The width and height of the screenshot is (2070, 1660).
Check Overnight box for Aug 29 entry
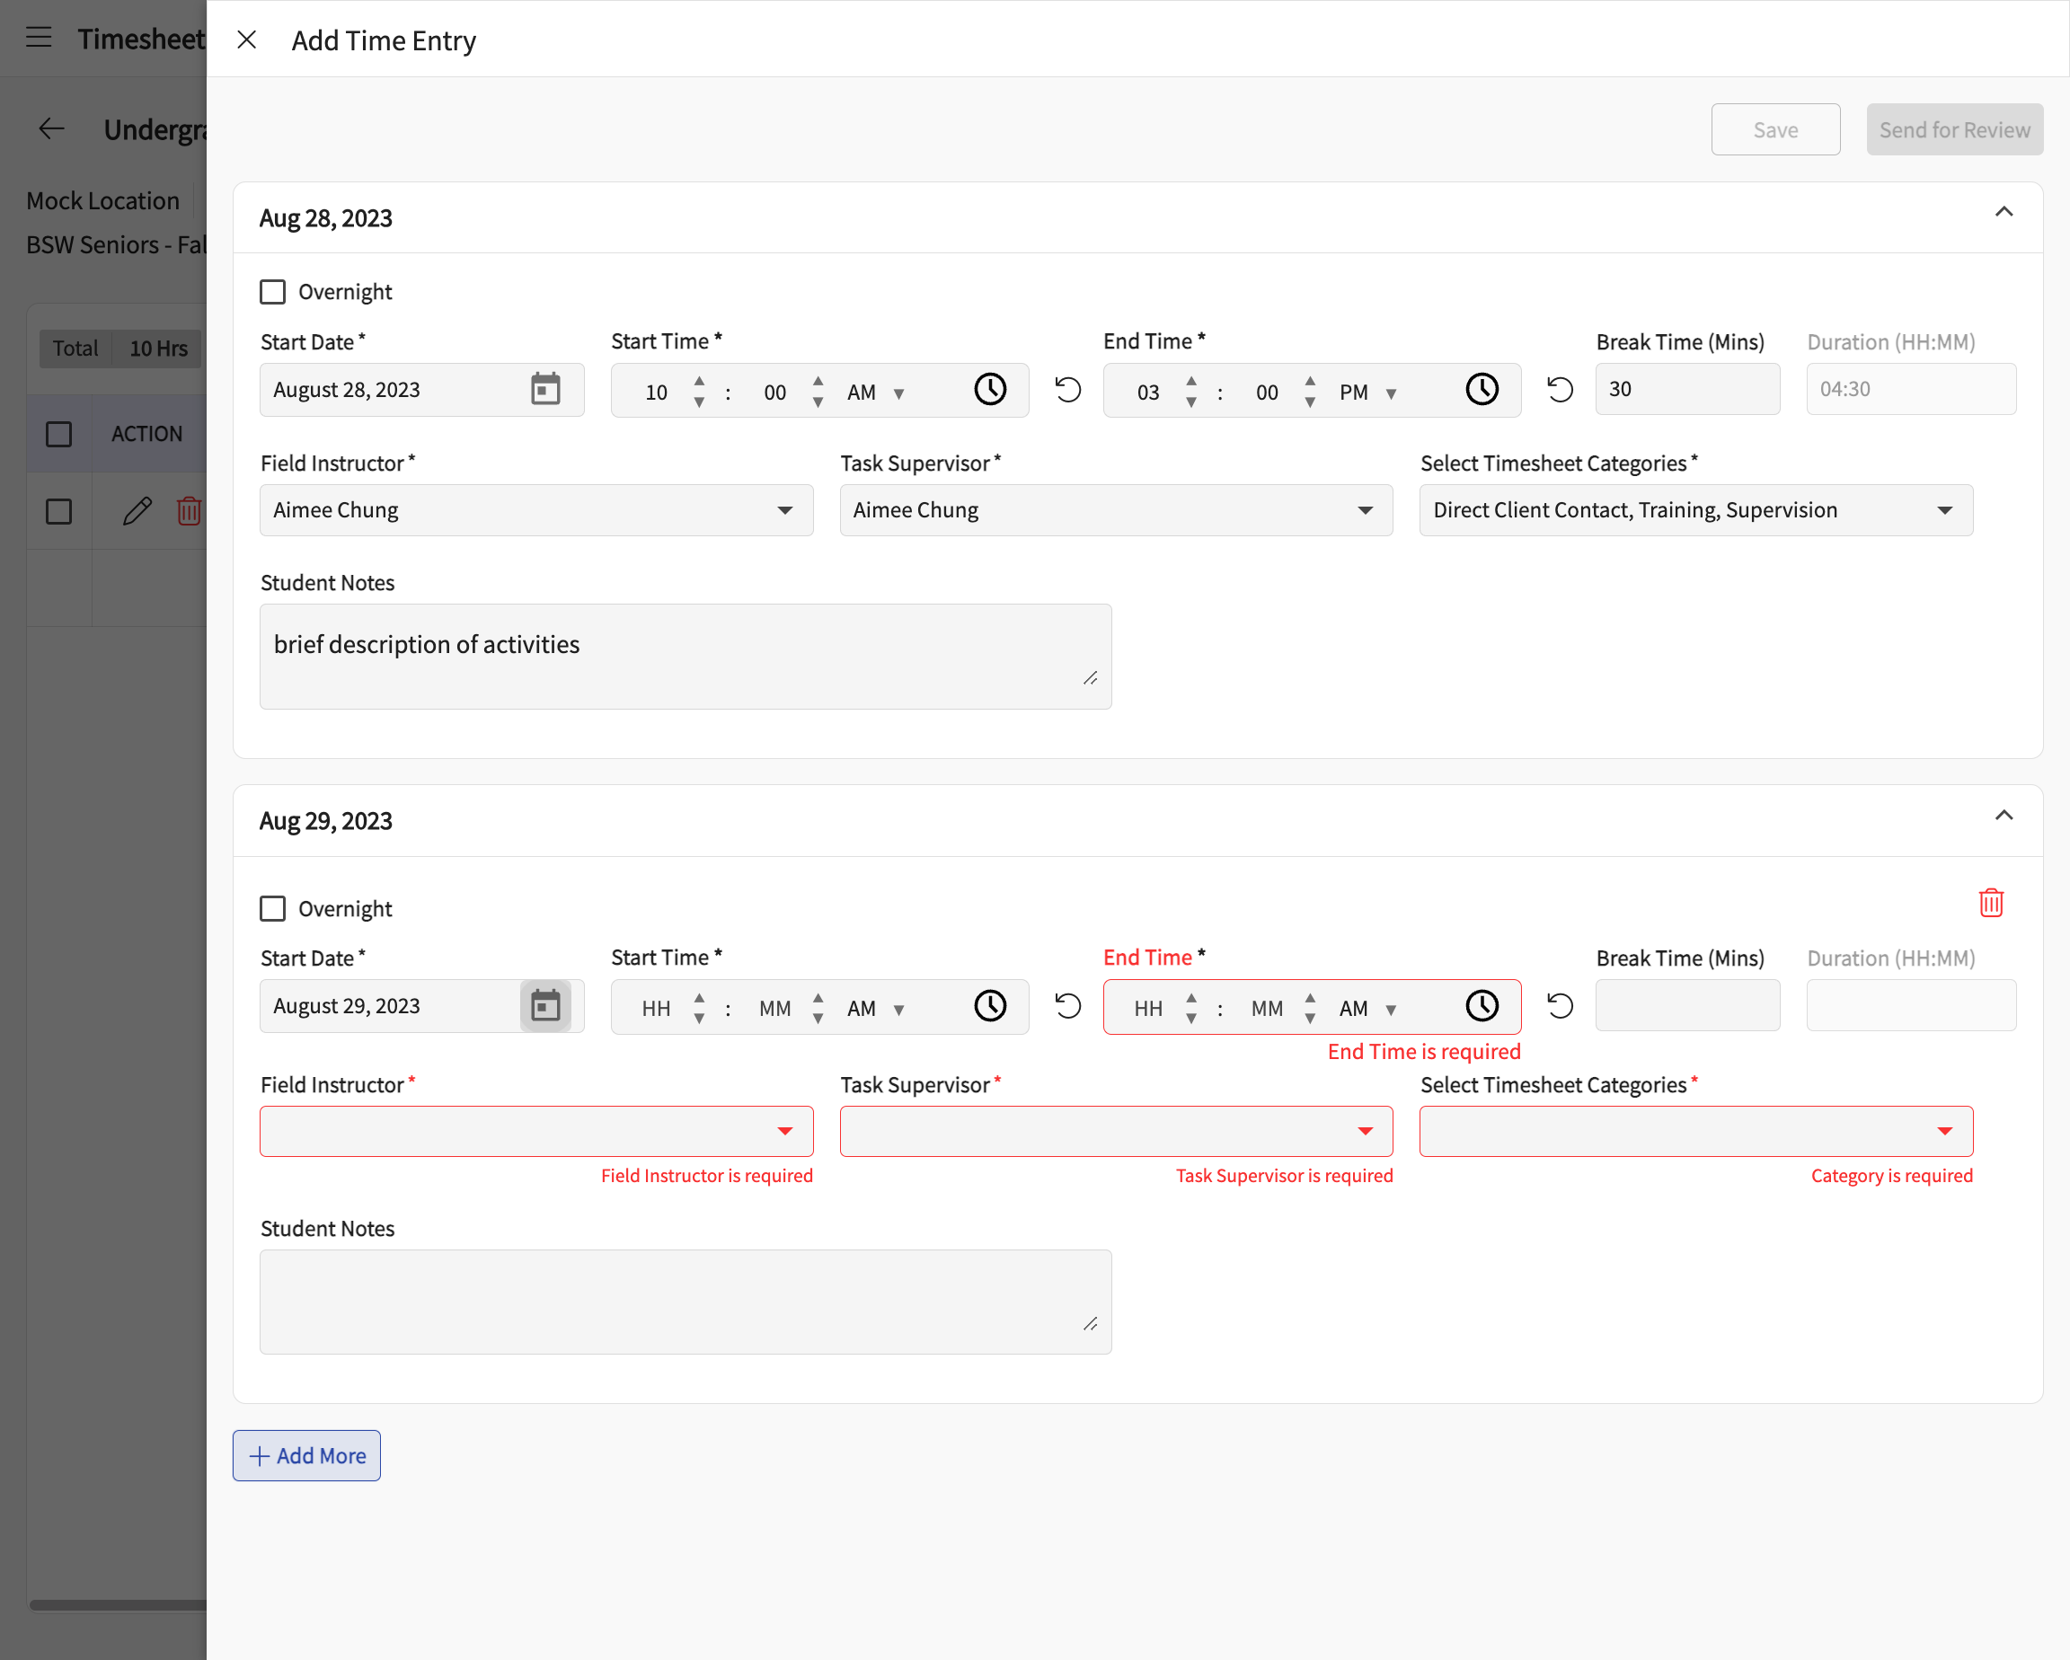coord(272,908)
